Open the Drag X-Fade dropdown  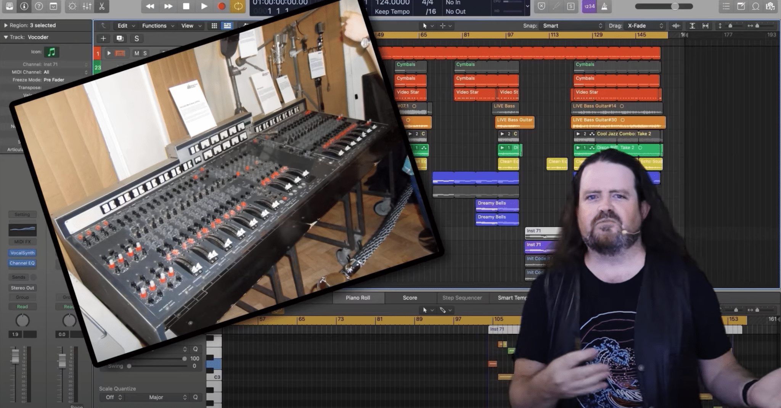[645, 26]
